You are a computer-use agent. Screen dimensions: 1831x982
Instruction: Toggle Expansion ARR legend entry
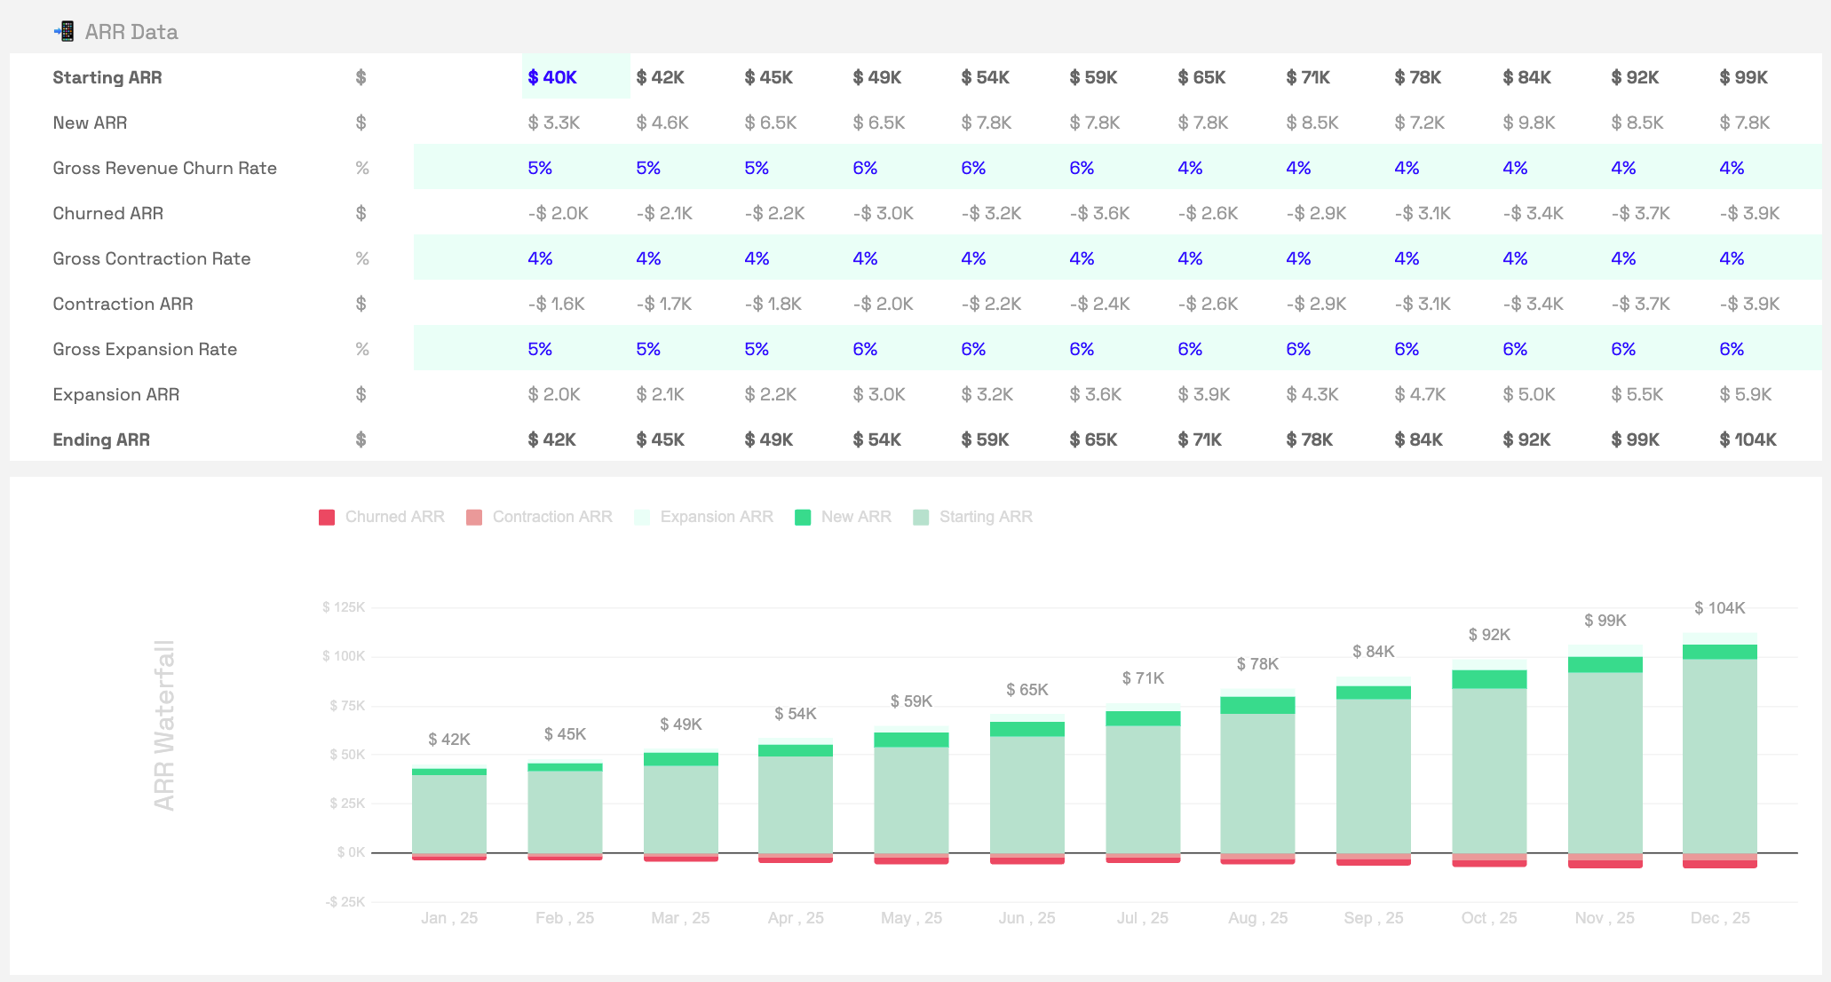tap(716, 517)
